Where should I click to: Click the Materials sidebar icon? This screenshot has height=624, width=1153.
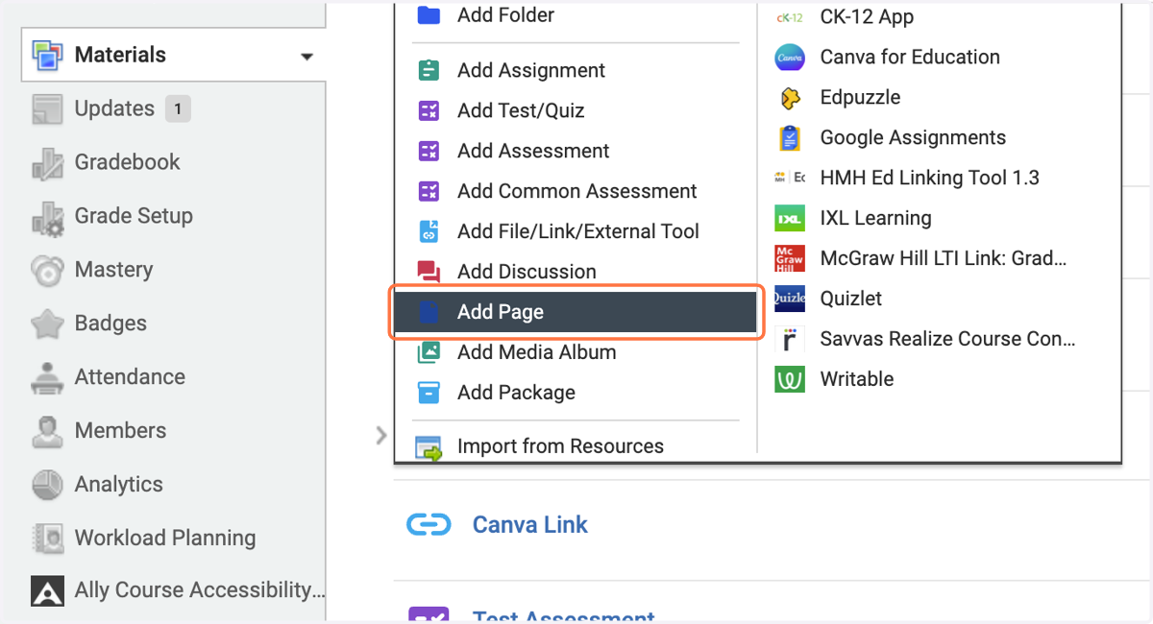(x=47, y=55)
